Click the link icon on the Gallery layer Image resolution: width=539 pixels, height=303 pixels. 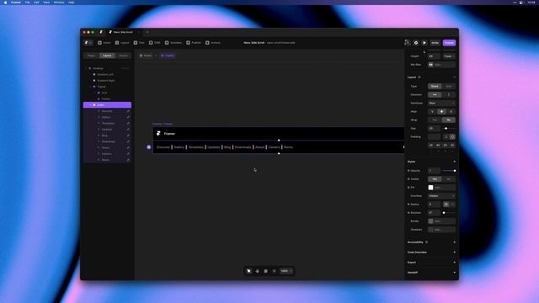click(x=128, y=117)
